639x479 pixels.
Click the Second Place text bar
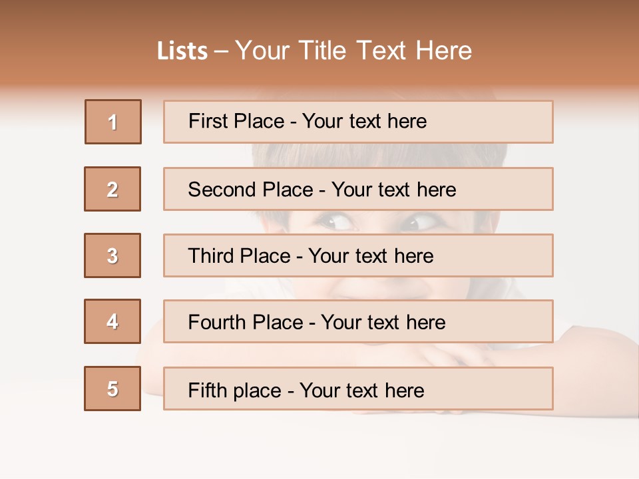coord(358,189)
